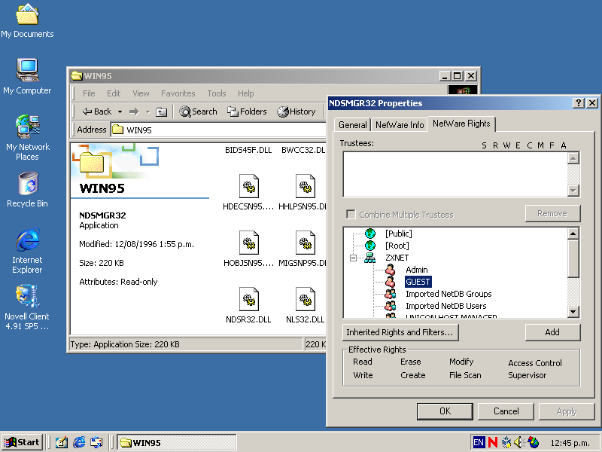Image resolution: width=602 pixels, height=452 pixels.
Task: Select the Admin user entry
Action: point(417,270)
